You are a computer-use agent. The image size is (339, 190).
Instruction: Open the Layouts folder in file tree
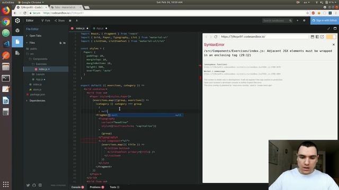click(40, 74)
